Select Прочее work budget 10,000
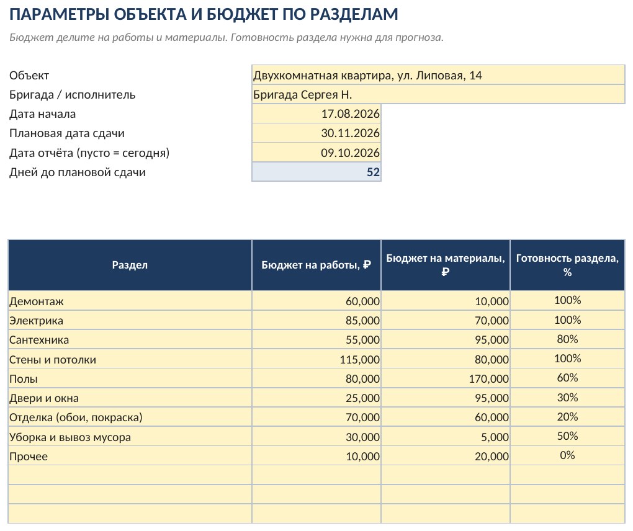Image resolution: width=633 pixels, height=531 pixels. 316,456
